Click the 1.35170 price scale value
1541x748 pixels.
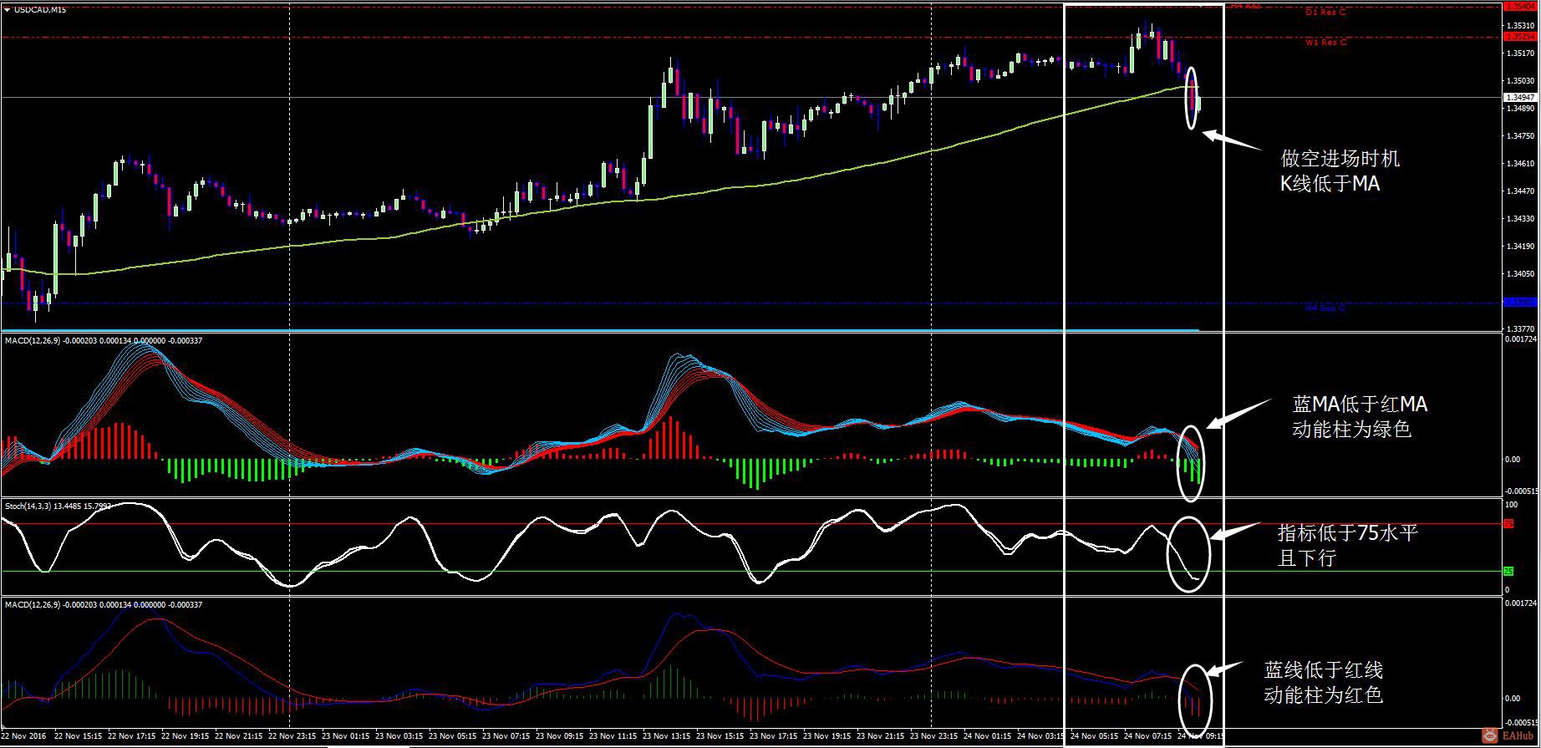[1519, 53]
